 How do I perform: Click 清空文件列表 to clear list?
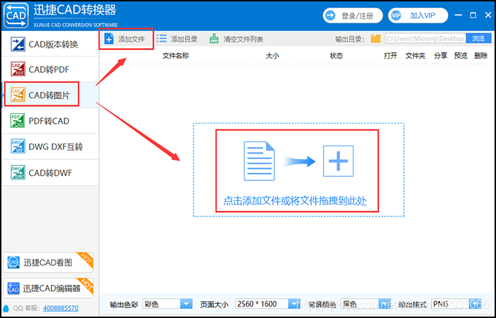pyautogui.click(x=236, y=39)
